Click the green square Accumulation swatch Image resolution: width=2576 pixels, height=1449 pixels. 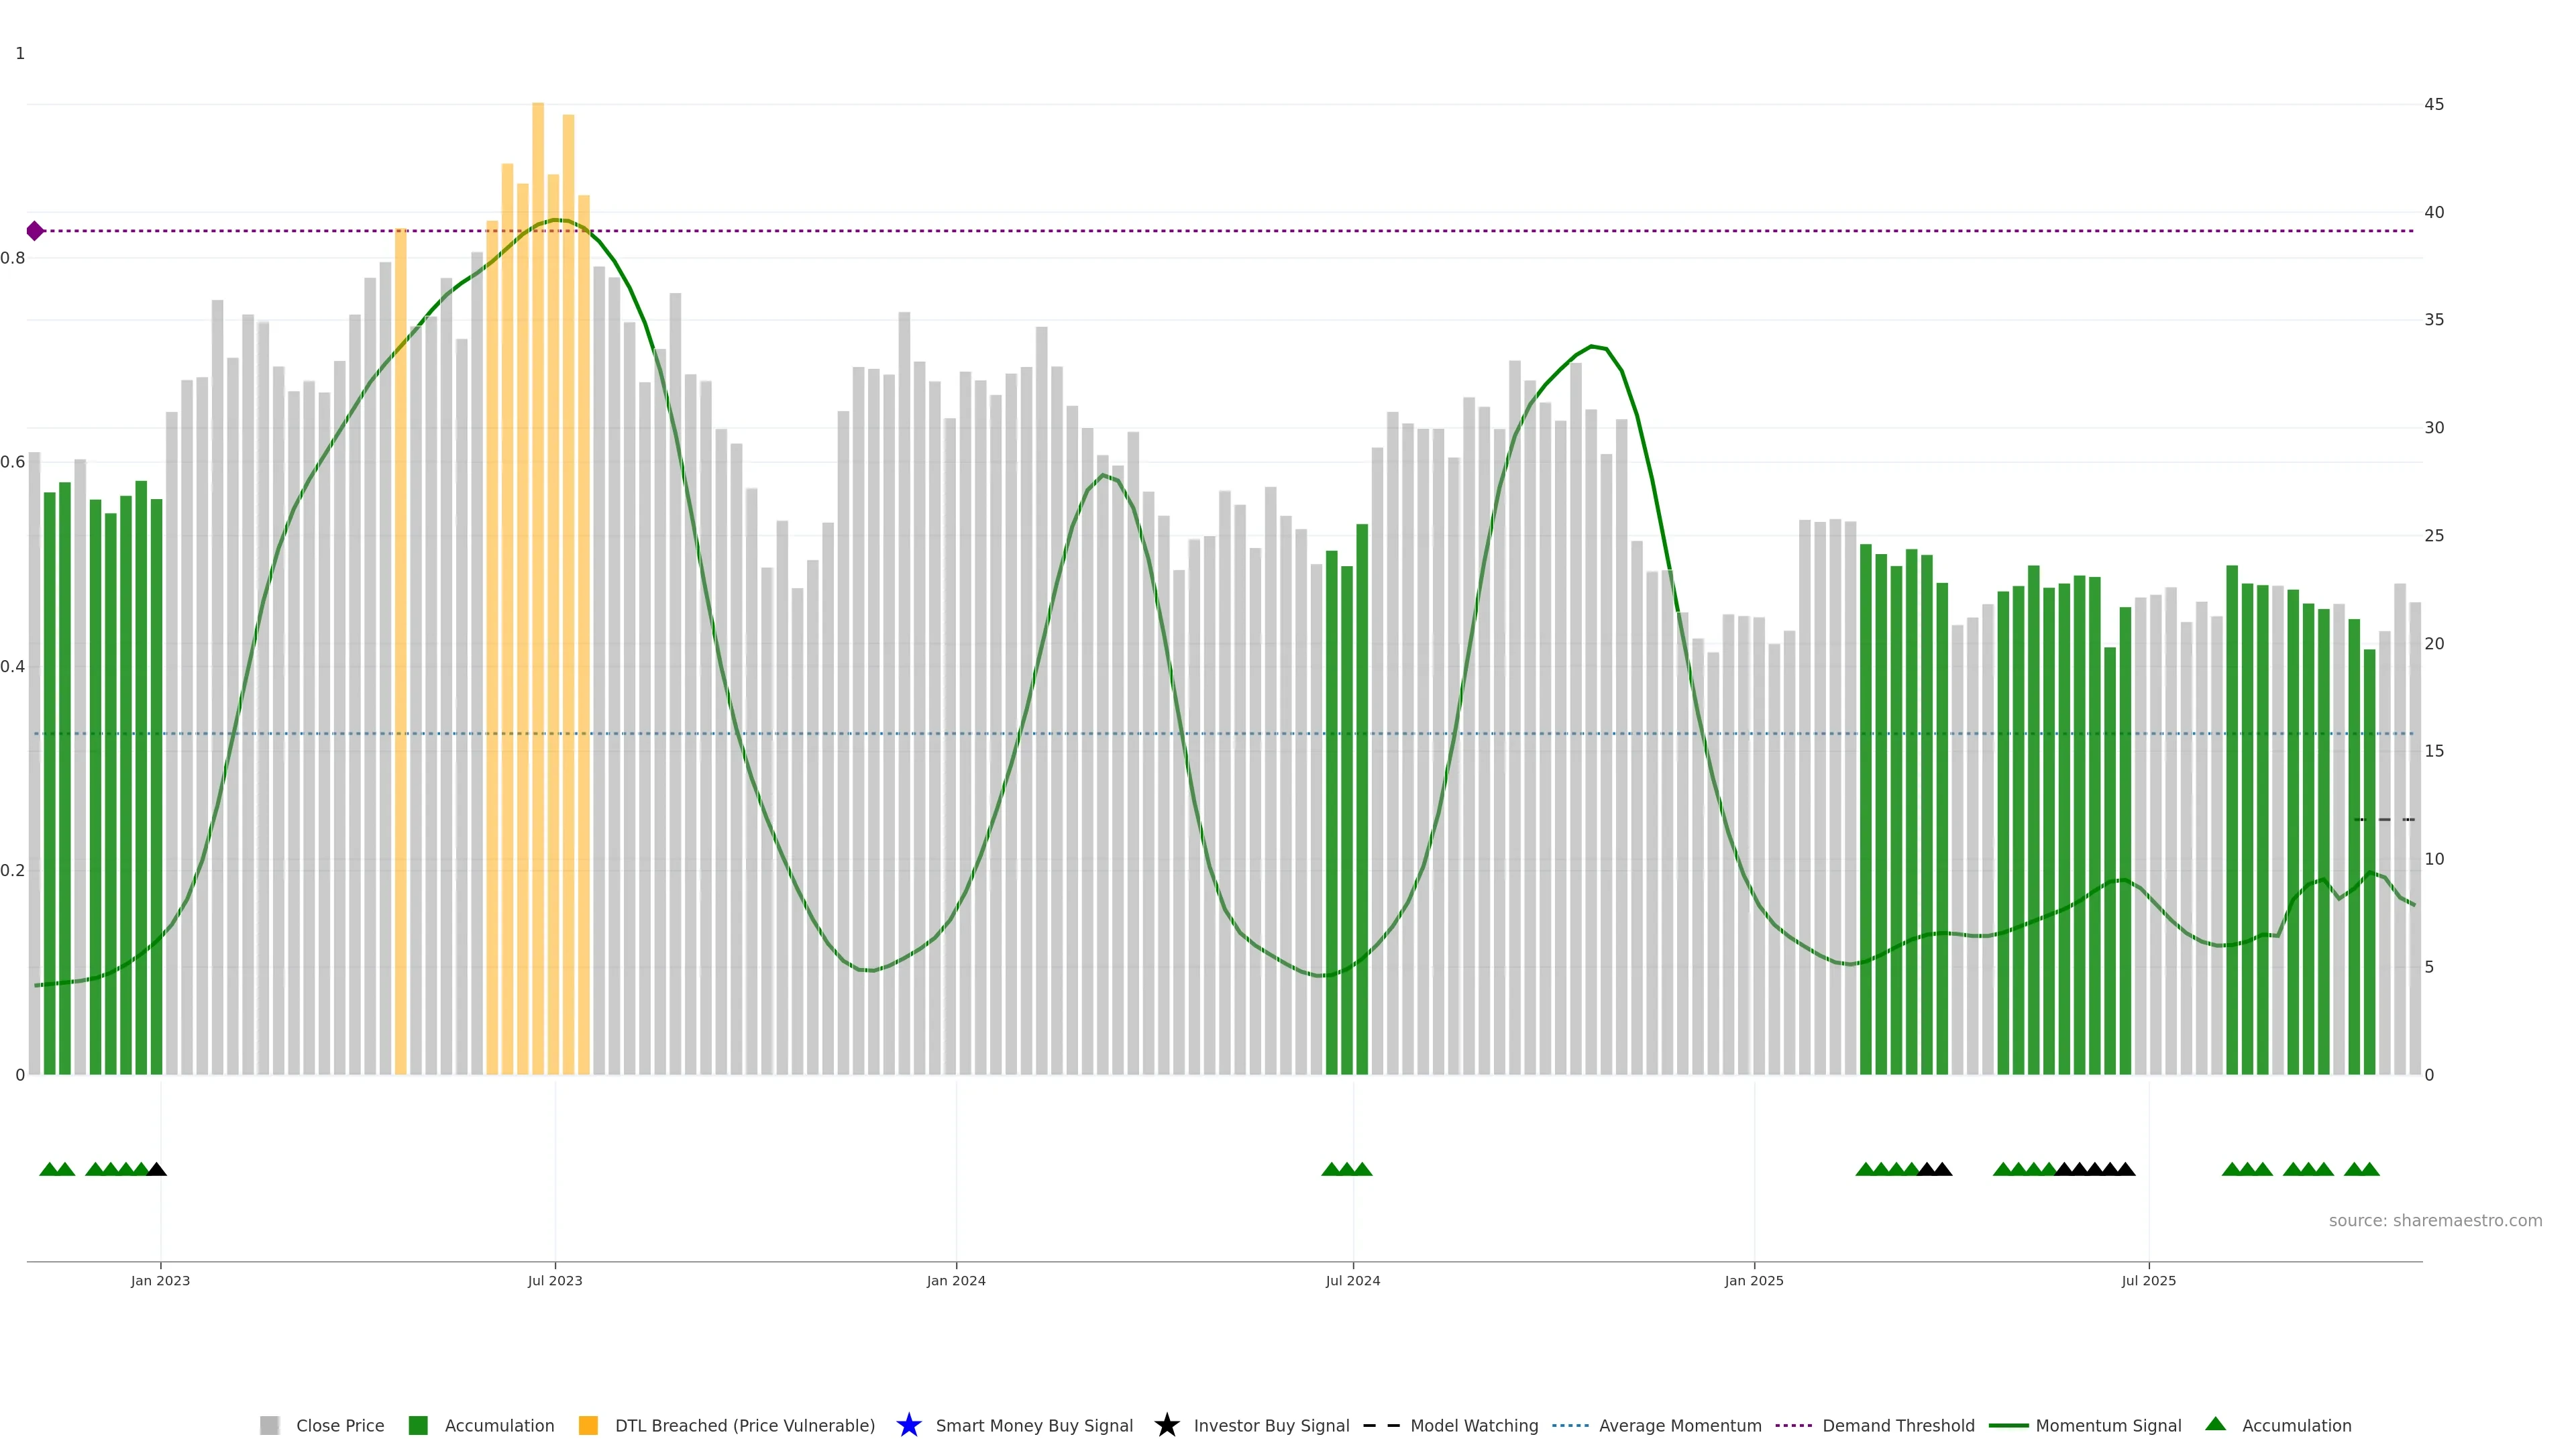tap(418, 1425)
